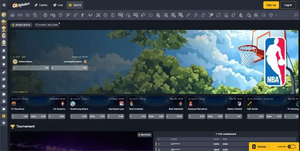Screen dimensions: 300x151
Task: Select the active banner carousel indicator
Action: 22,92
